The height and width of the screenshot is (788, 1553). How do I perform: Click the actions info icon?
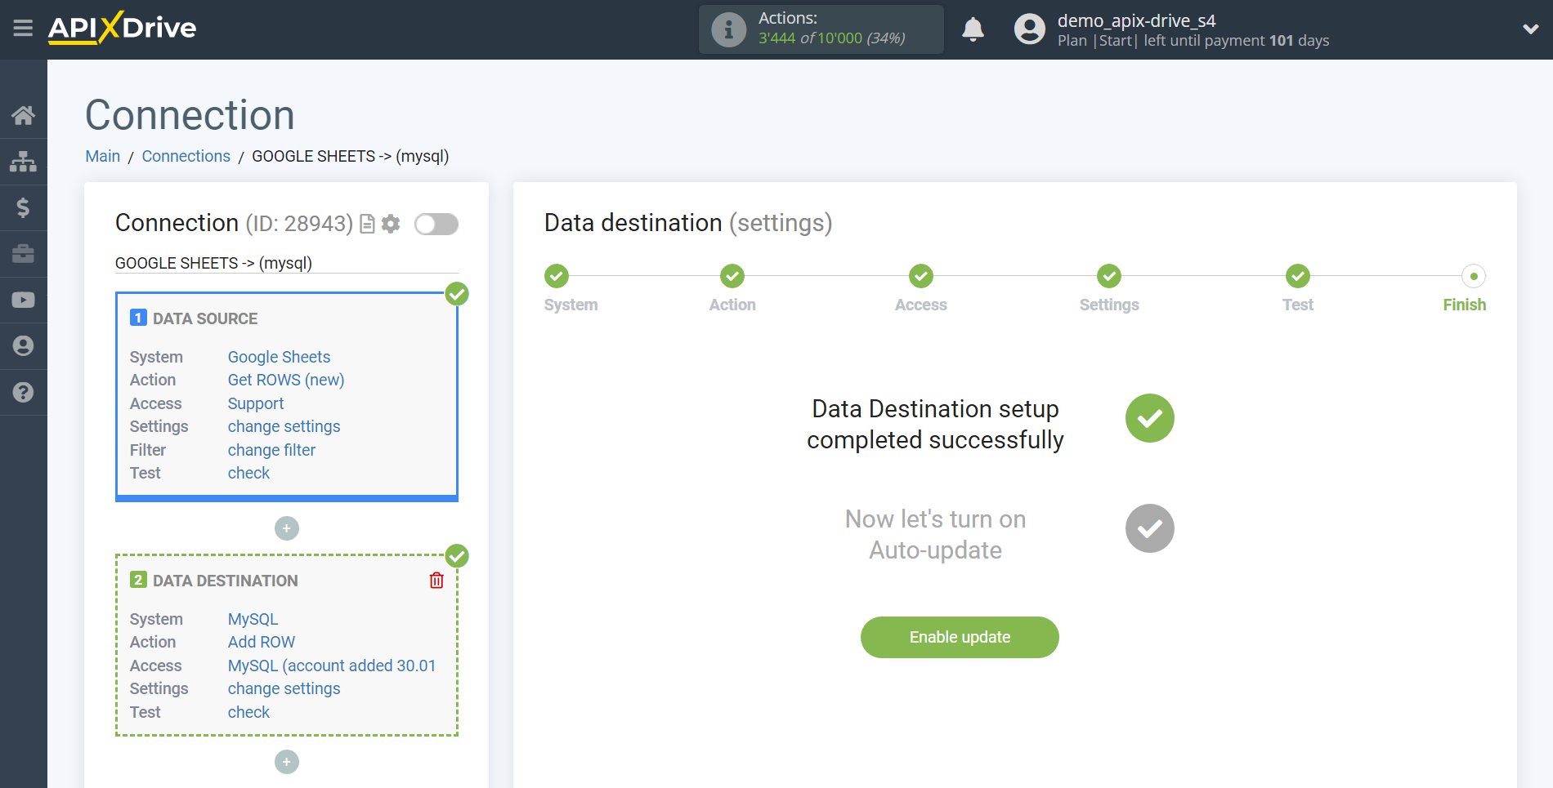pos(728,30)
